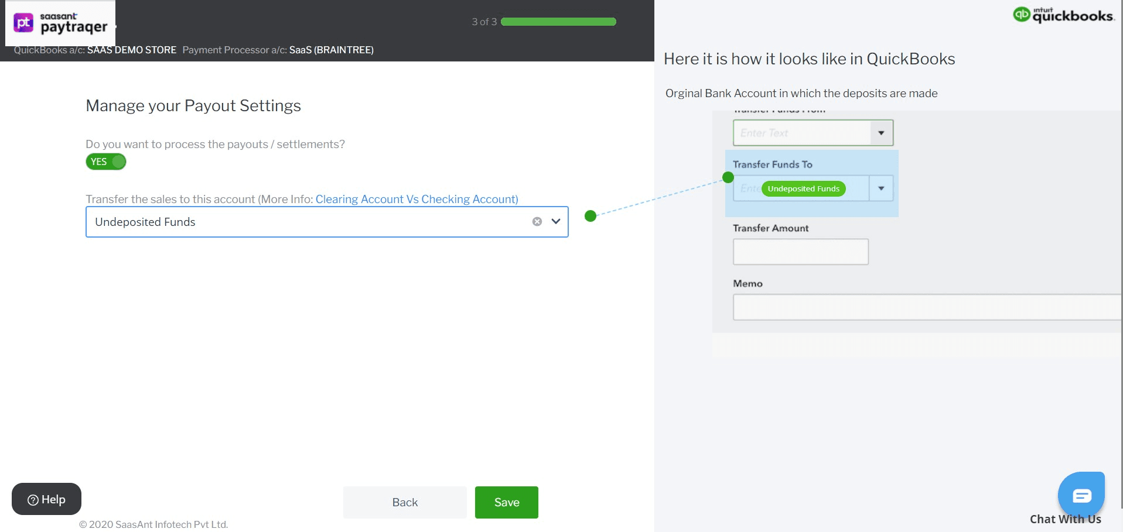The height and width of the screenshot is (532, 1123).
Task: Click the Transfer Funds From Enter Text field
Action: pos(801,133)
